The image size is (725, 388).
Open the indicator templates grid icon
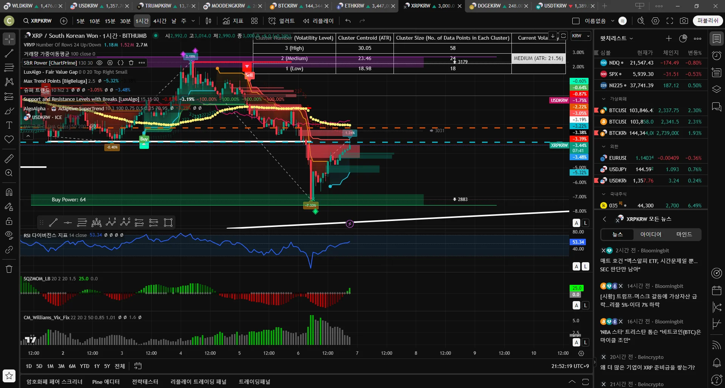pos(254,21)
